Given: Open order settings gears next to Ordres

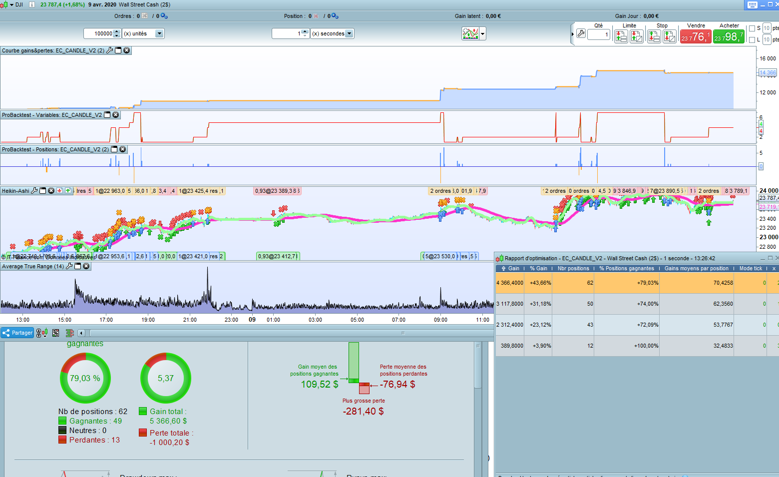Looking at the screenshot, I should click(x=164, y=16).
